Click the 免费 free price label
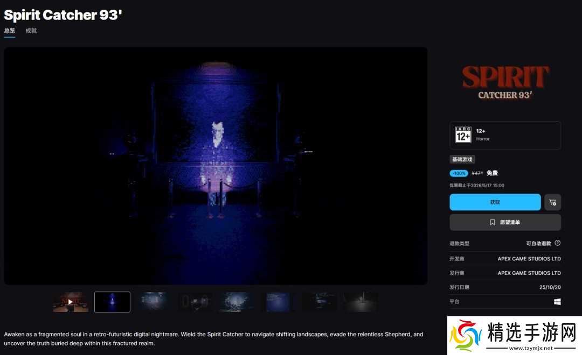 click(492, 173)
